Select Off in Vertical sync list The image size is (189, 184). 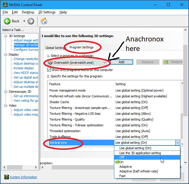(147, 157)
